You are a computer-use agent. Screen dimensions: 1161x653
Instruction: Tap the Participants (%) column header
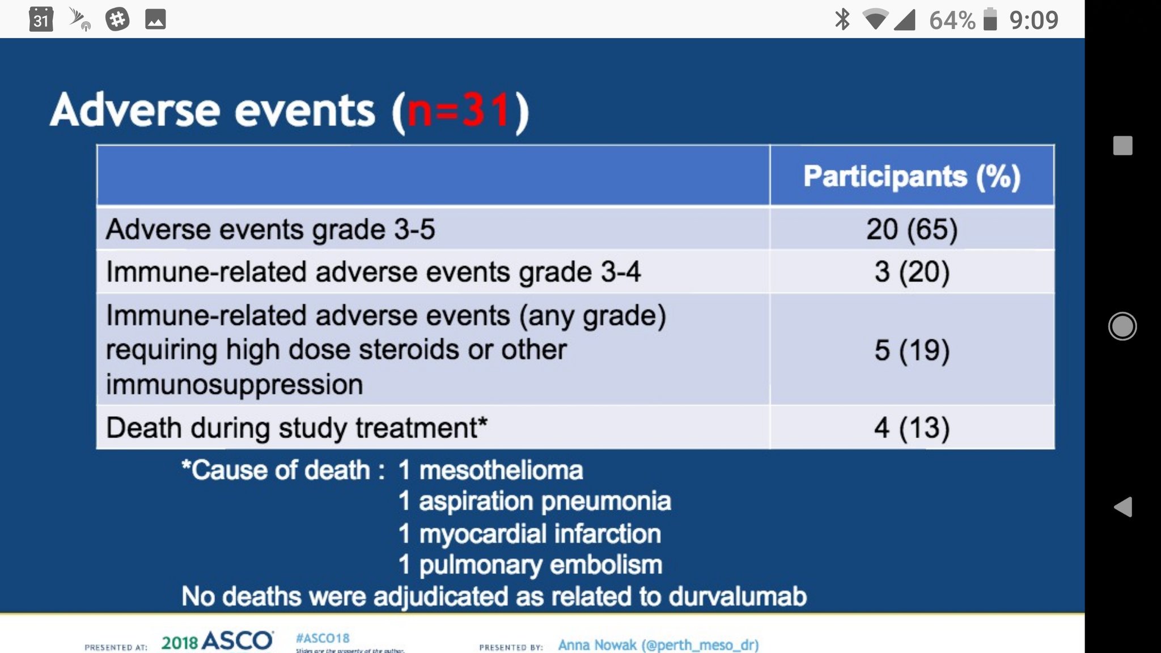[x=912, y=176]
